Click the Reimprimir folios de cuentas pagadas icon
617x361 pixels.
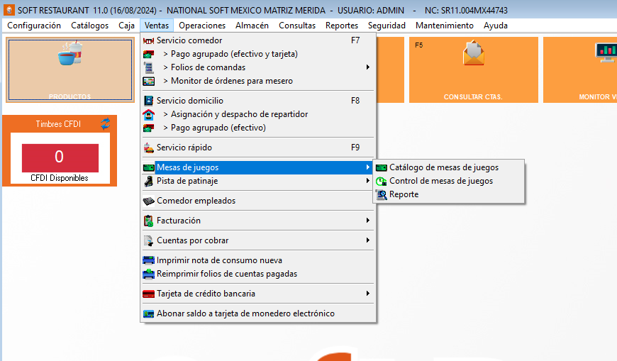pyautogui.click(x=148, y=274)
